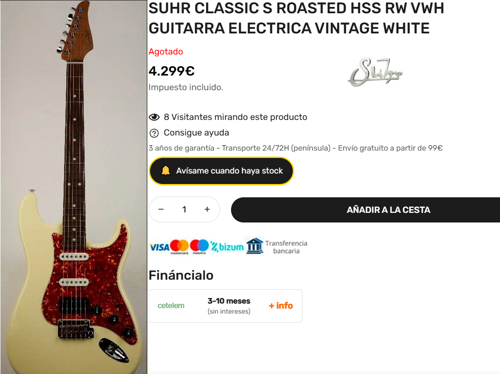
Task: Click the Bizum payment logo
Action: (x=227, y=247)
